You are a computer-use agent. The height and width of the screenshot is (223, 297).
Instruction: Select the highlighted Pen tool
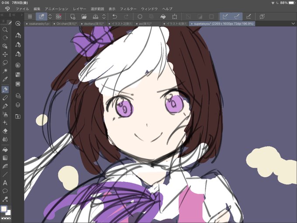(5, 90)
